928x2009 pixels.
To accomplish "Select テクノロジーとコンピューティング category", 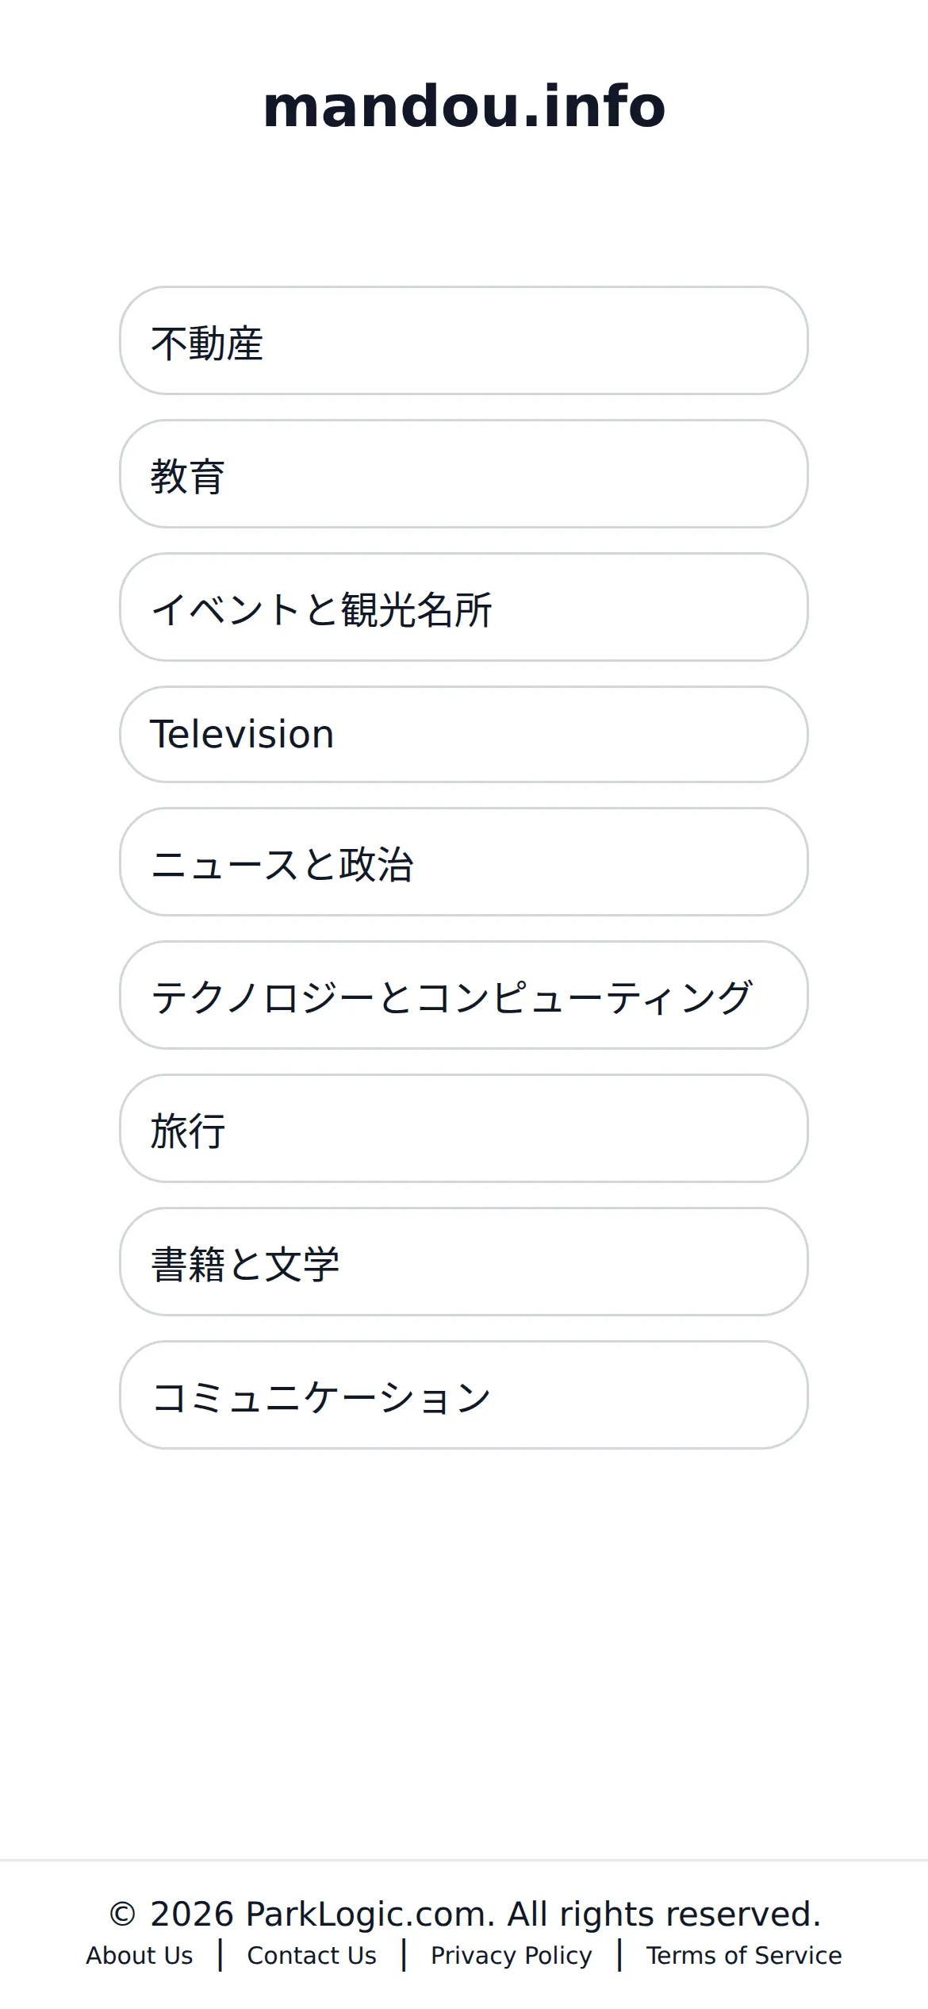I will tap(464, 995).
